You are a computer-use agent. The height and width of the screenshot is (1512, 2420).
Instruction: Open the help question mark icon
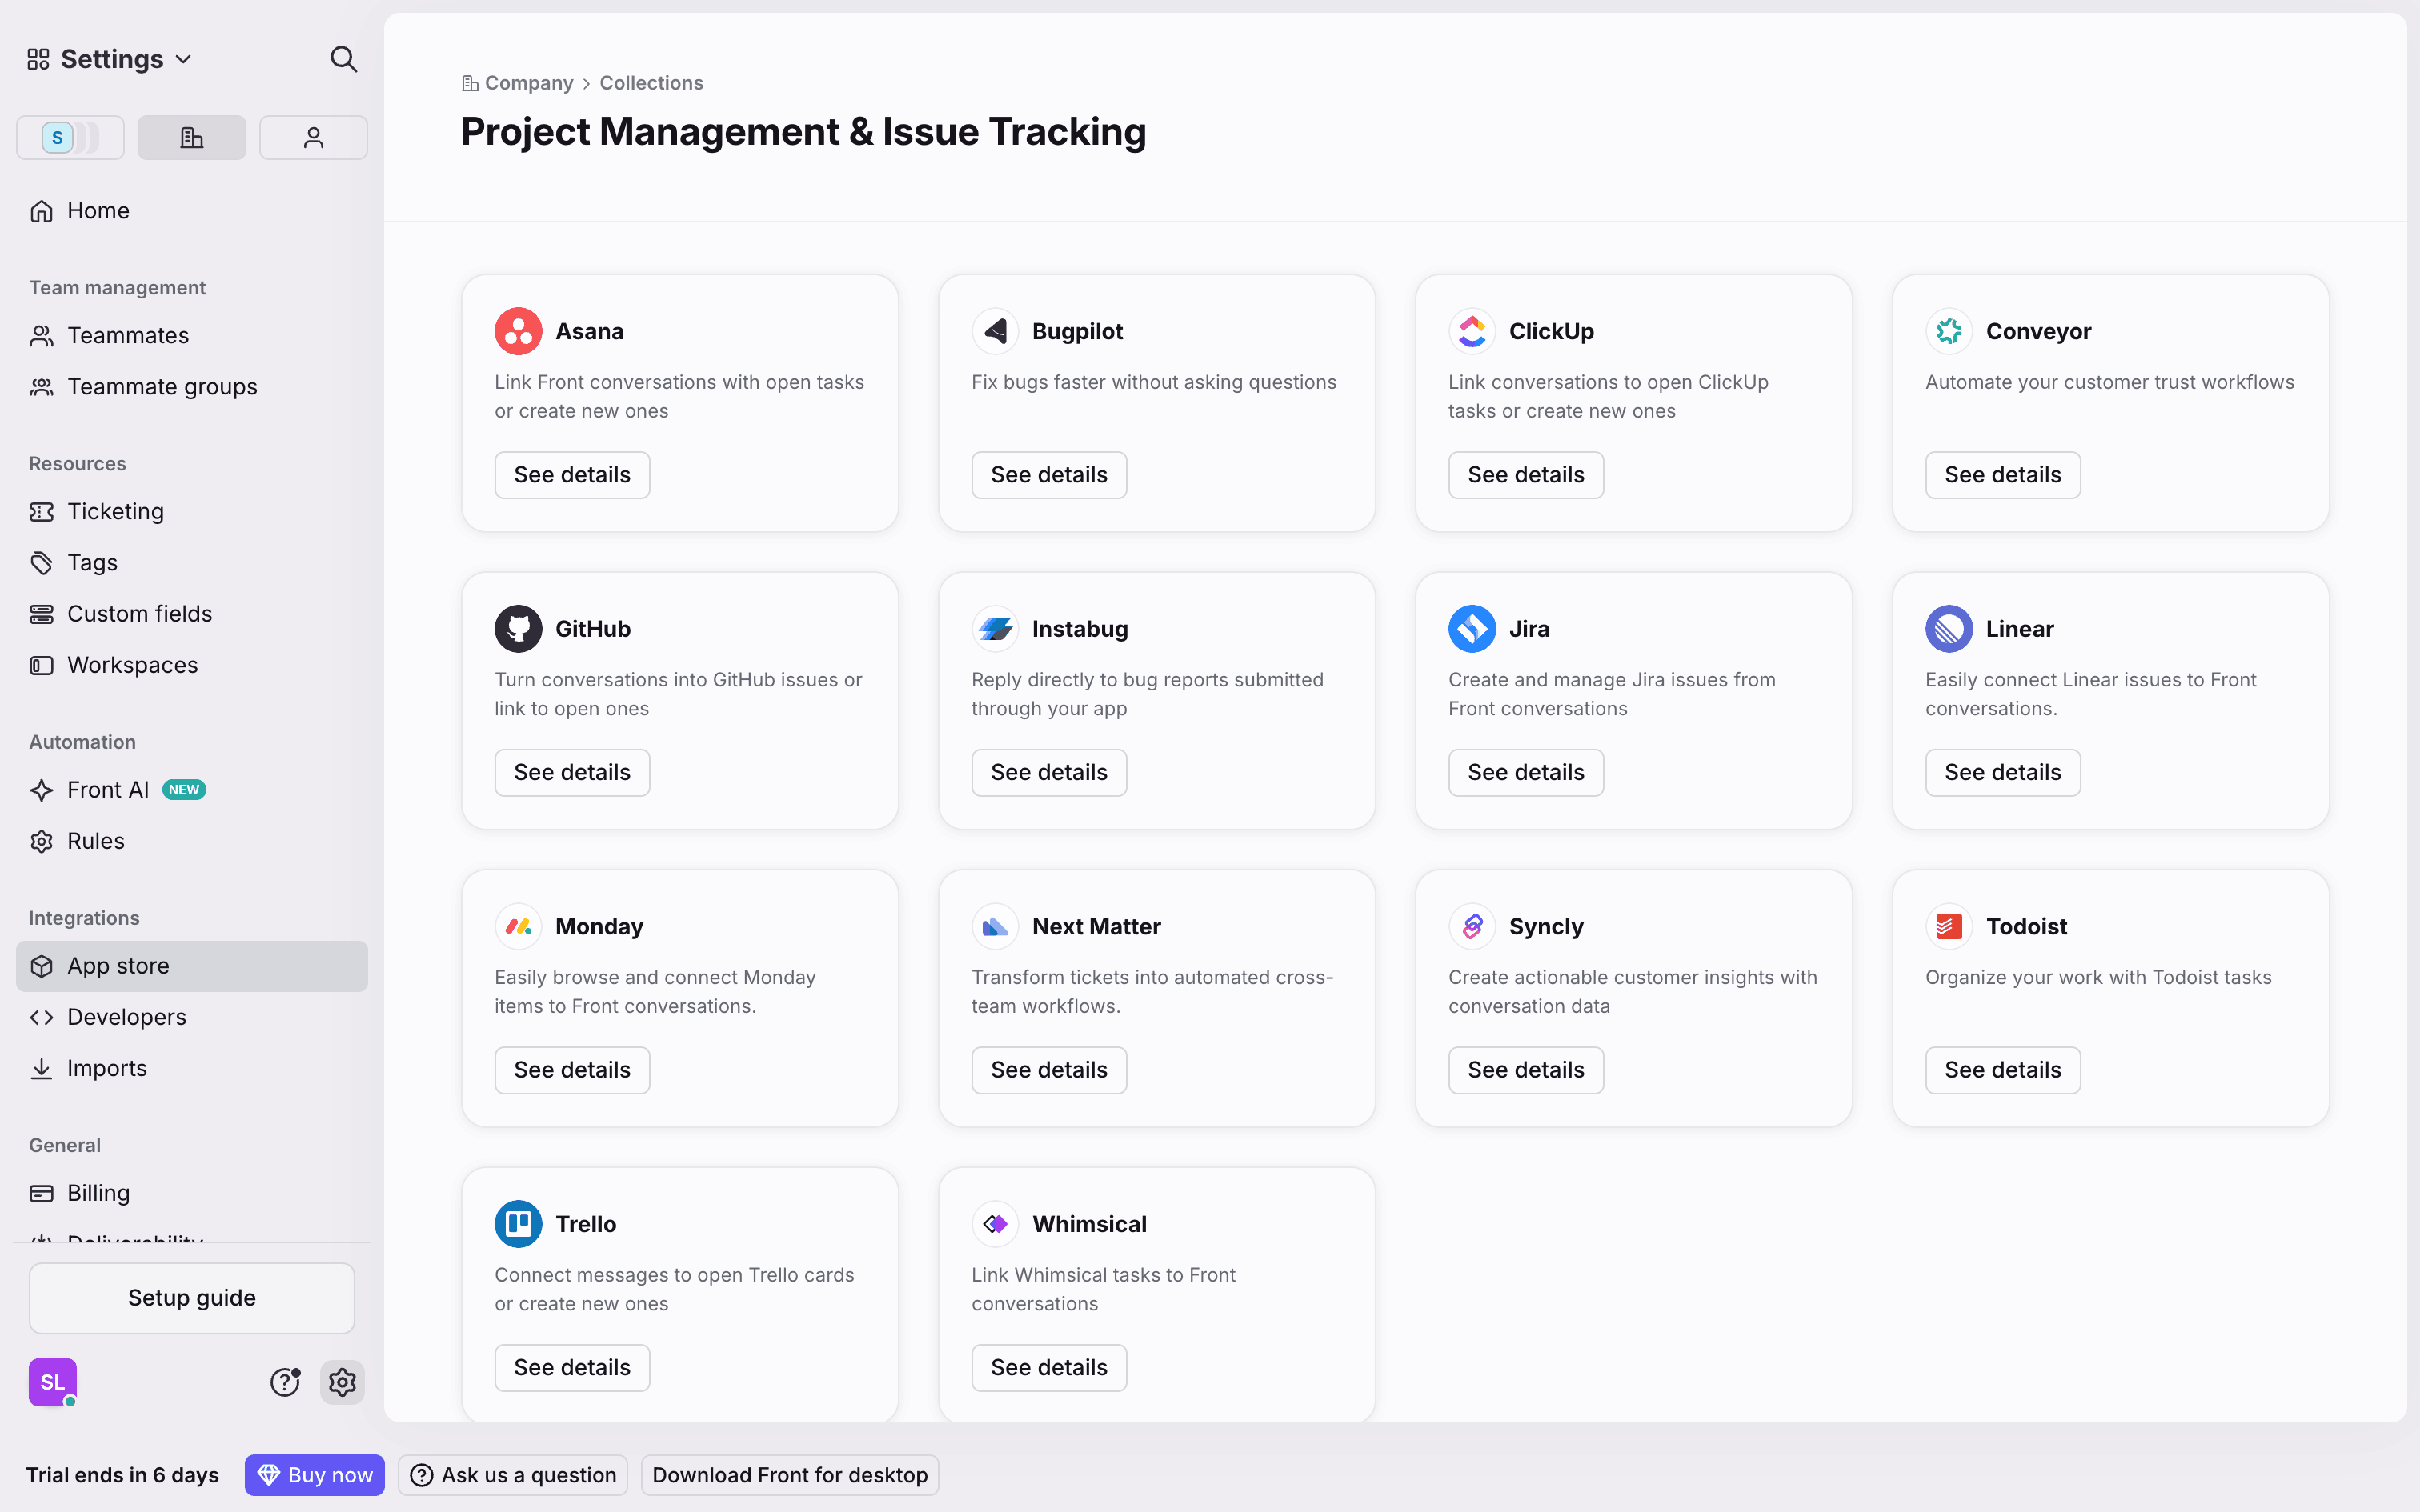click(x=285, y=1382)
